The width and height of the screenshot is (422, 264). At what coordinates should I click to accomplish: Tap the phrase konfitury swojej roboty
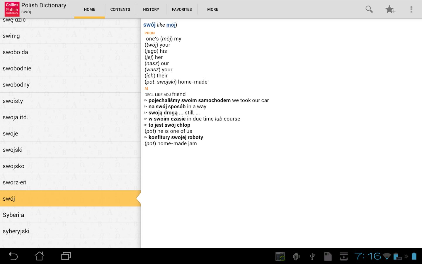pyautogui.click(x=176, y=137)
